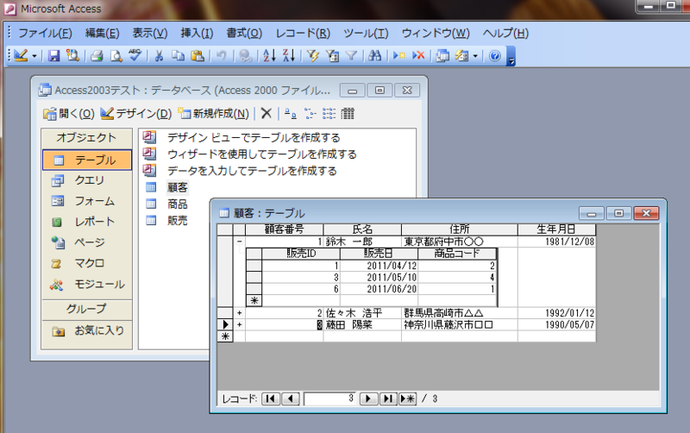The image size is (690, 433).
Task: Expand subdatasheet for 藤田 陽菜
Action: (239, 324)
